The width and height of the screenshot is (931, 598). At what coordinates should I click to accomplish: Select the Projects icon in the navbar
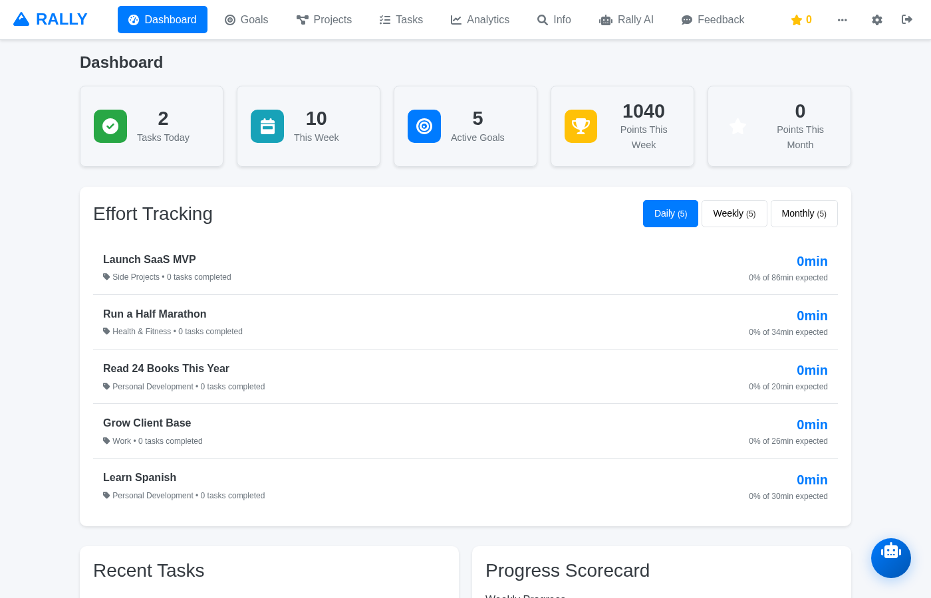(x=301, y=20)
